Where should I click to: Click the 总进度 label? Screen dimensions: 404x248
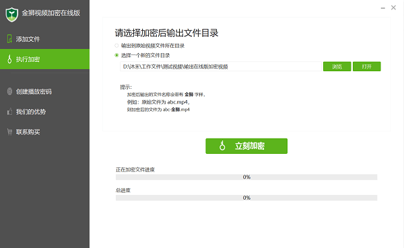[123, 190]
